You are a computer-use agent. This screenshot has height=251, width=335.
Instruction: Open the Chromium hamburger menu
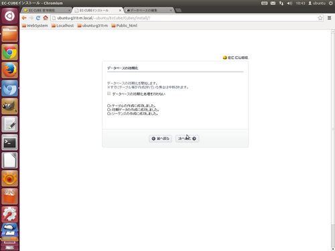329,18
